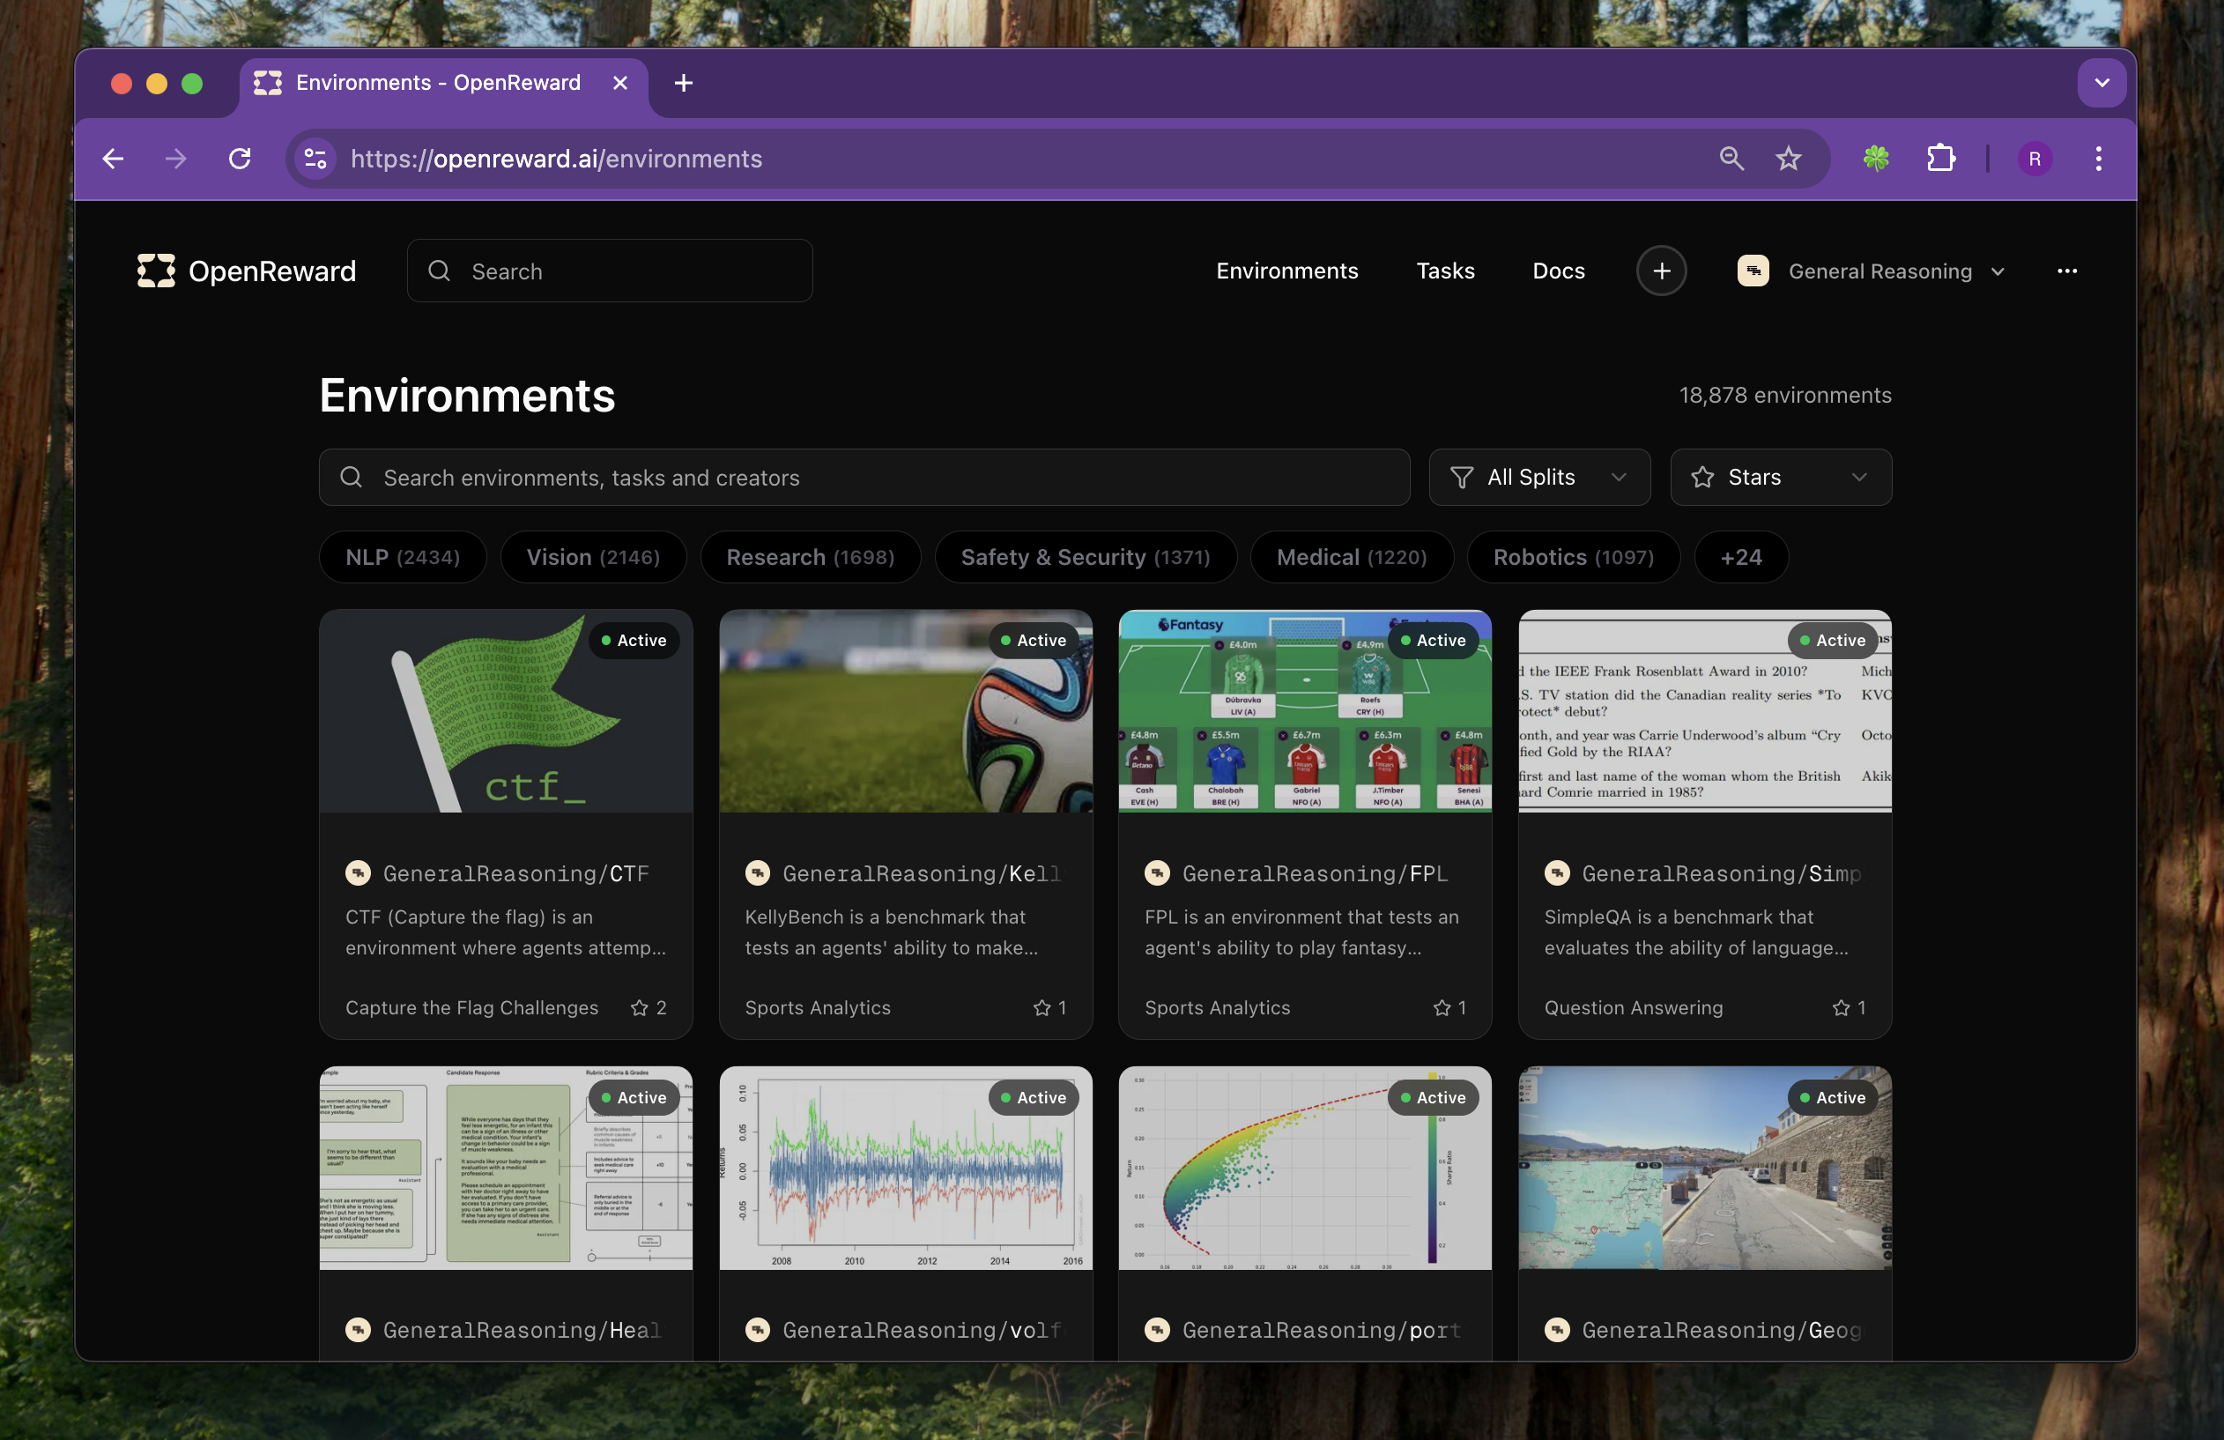Click the site information icon in address bar

pyautogui.click(x=314, y=159)
